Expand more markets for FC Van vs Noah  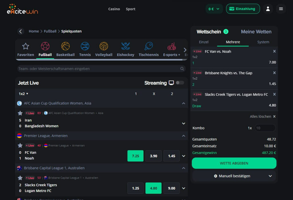pyautogui.click(x=183, y=156)
